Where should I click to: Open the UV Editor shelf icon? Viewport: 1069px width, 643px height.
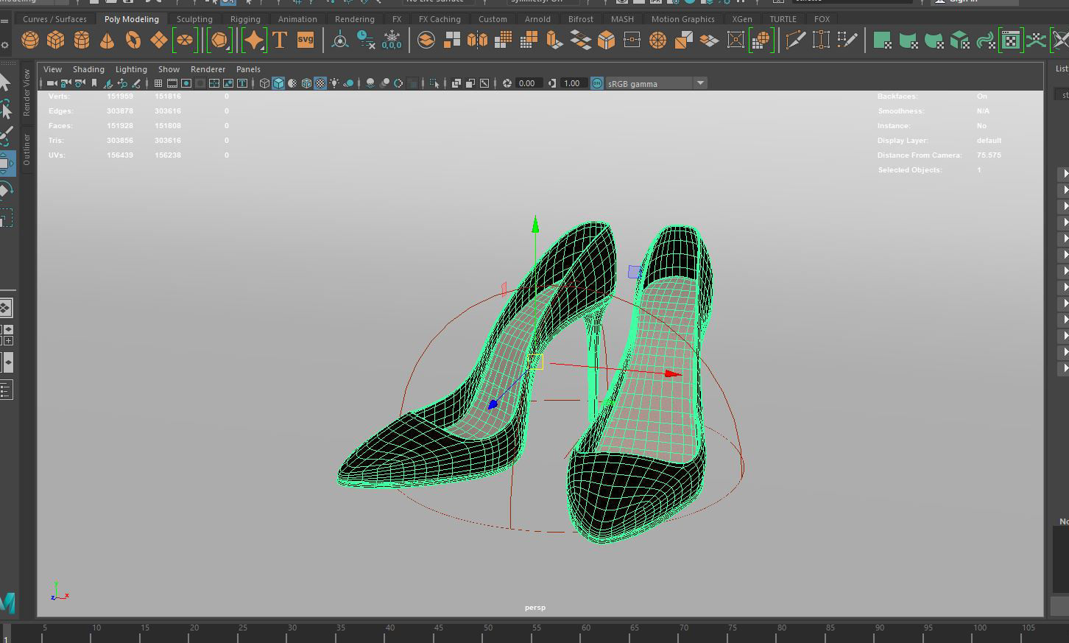tap(1011, 40)
